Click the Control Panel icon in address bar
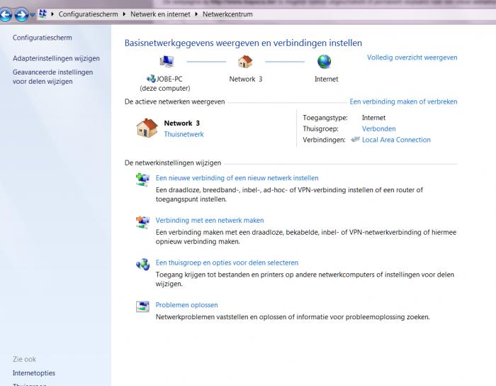 pos(43,14)
